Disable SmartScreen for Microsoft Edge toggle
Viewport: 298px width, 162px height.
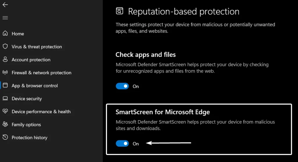pyautogui.click(x=122, y=143)
